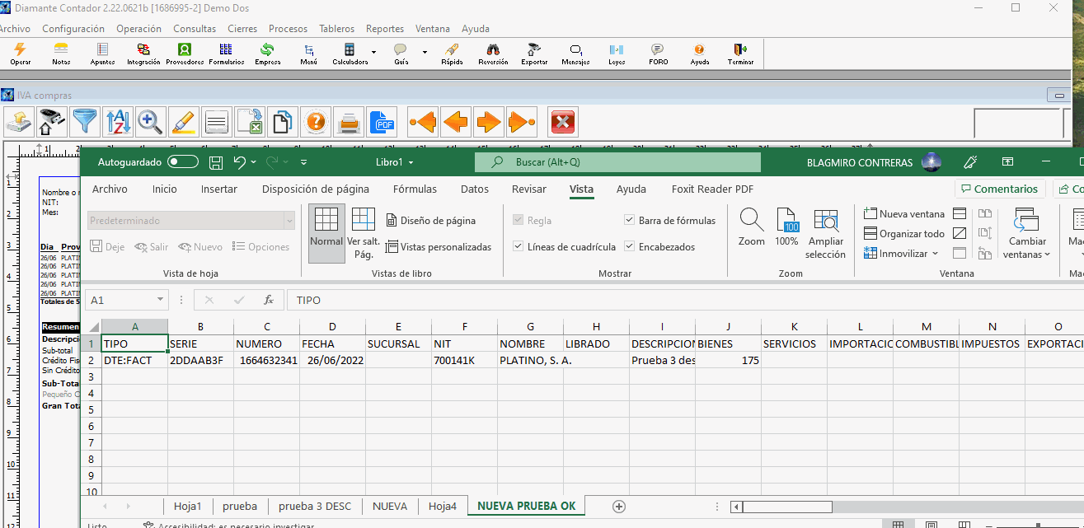Click Exportar icon in Diamante Contador toolbar

(534, 54)
